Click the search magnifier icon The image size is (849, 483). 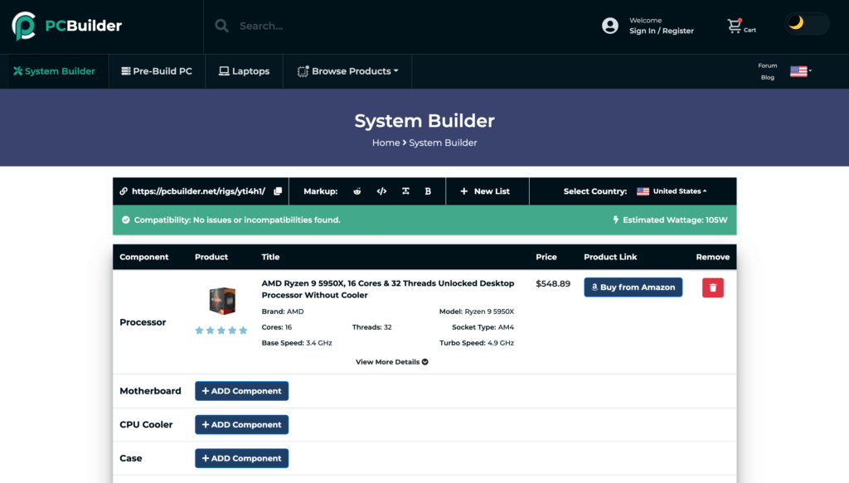[x=221, y=25]
